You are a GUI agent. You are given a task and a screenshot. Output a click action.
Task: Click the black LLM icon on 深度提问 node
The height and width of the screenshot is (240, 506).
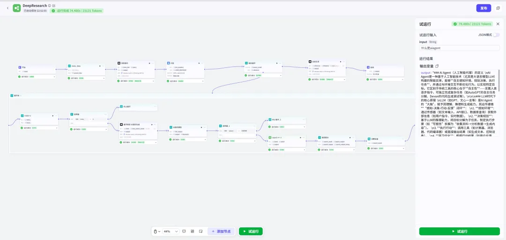point(119,63)
